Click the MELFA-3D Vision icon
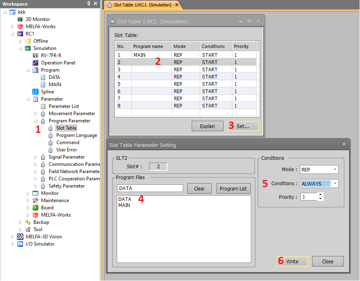Screen dimensions: 360x281 (x=20, y=237)
